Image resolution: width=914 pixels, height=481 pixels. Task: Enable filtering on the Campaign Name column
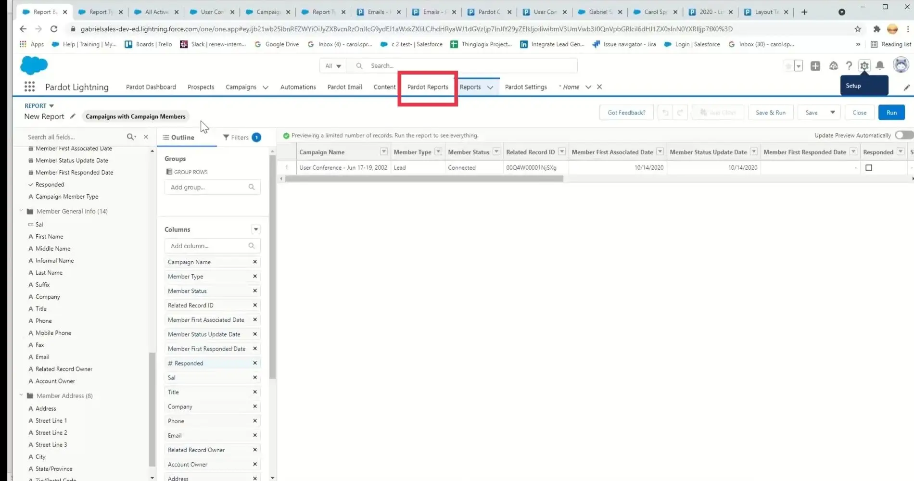tap(383, 152)
